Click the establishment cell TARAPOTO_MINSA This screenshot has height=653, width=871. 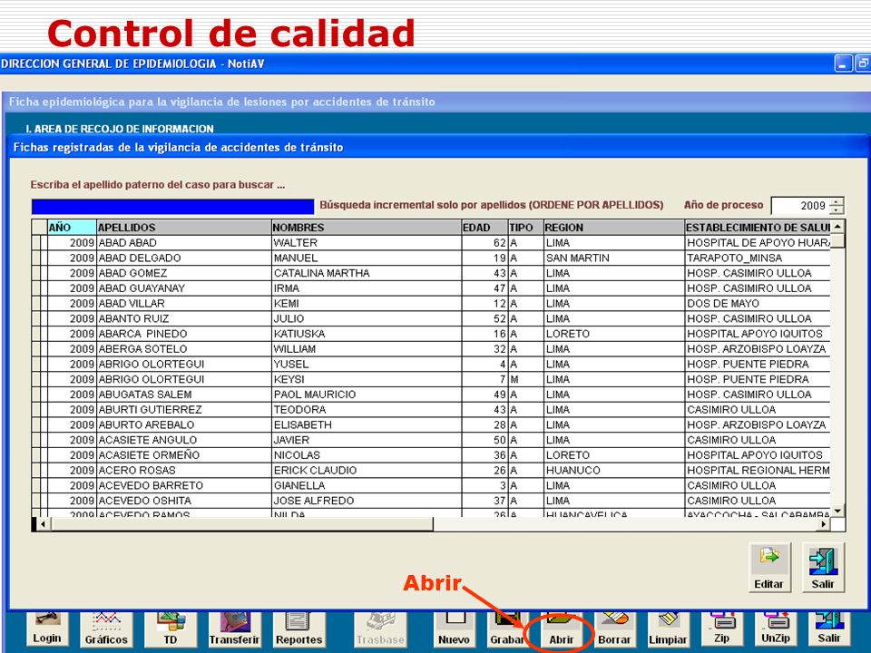pyautogui.click(x=758, y=258)
